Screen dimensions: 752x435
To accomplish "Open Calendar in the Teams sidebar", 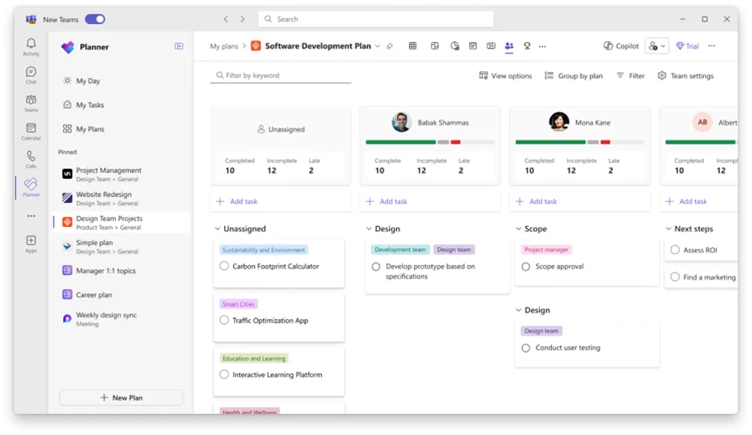I will [x=31, y=131].
